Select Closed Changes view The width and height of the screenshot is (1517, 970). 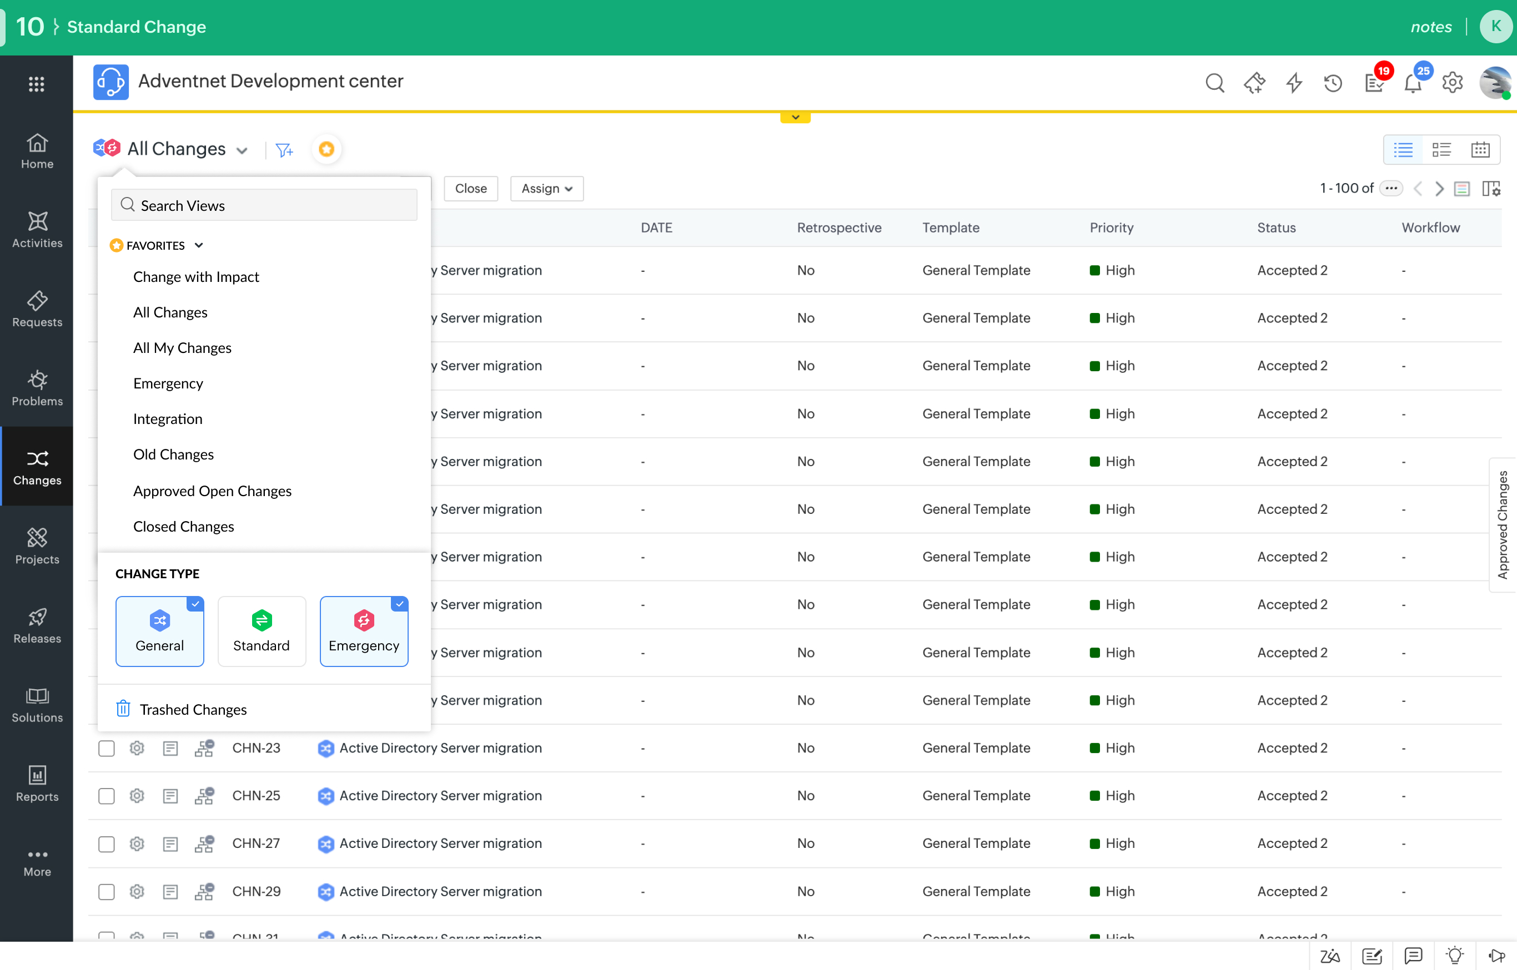(x=183, y=527)
